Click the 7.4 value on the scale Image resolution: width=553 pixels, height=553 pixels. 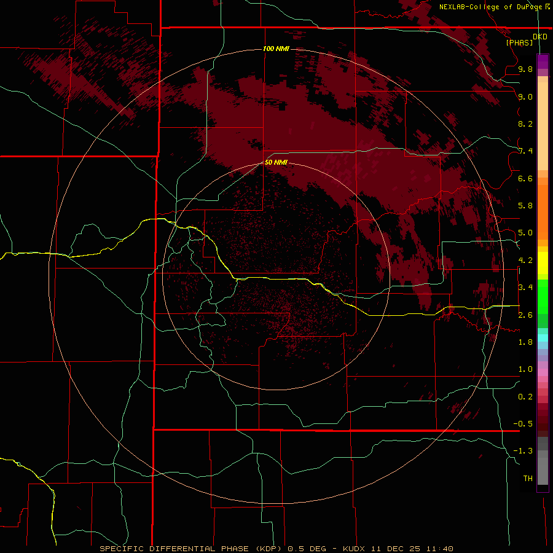pyautogui.click(x=525, y=151)
